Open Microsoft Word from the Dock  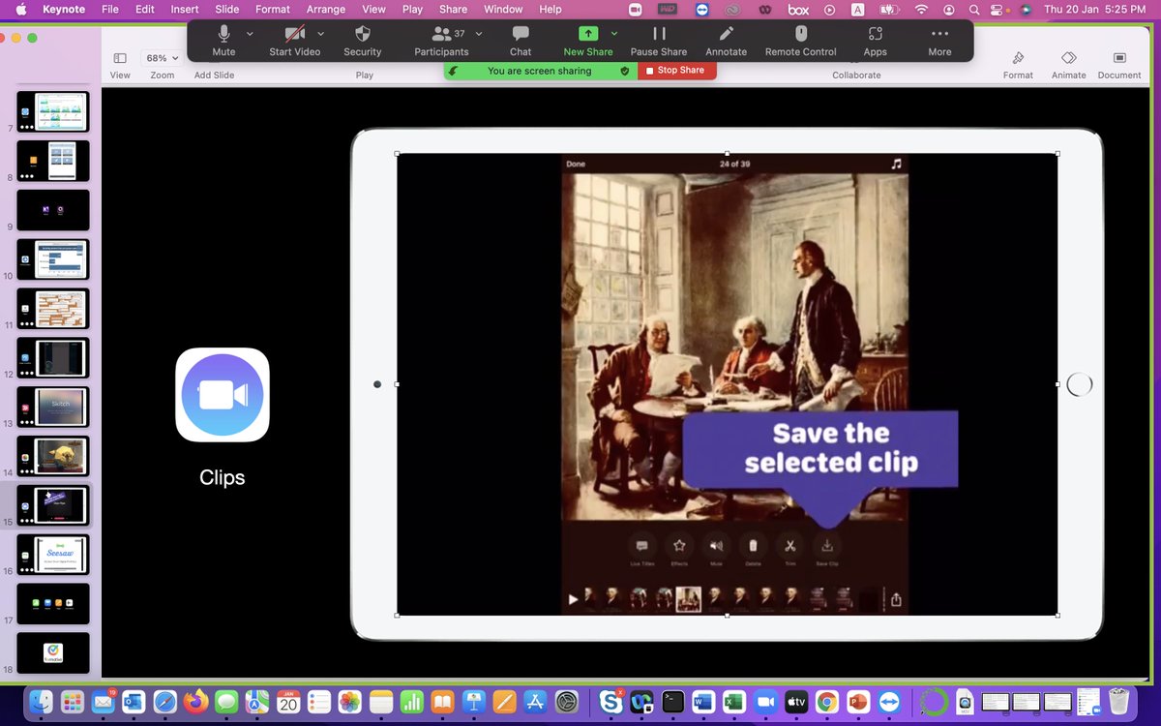703,702
